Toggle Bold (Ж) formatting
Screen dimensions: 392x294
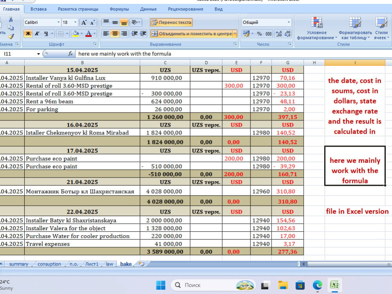pos(28,33)
